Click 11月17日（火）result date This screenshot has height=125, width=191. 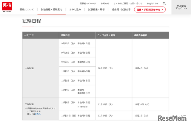105,104
